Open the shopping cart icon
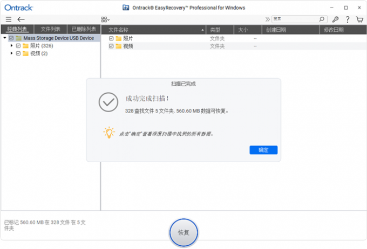This screenshot has height=249, width=367. coord(359,19)
